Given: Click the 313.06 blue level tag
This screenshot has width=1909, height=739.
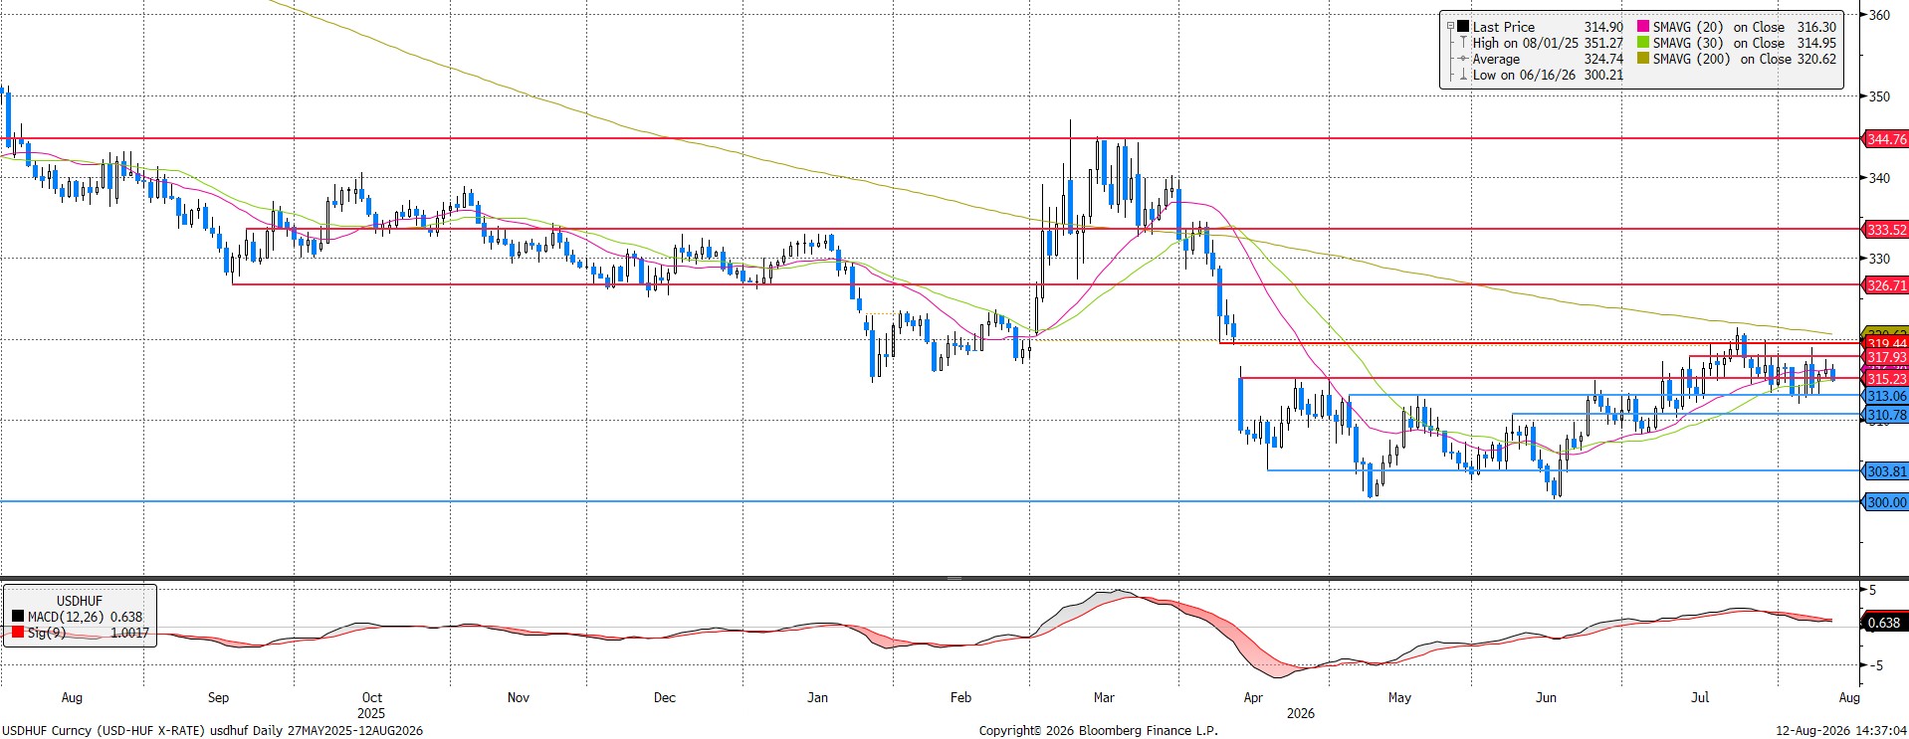Looking at the screenshot, I should pyautogui.click(x=1885, y=396).
